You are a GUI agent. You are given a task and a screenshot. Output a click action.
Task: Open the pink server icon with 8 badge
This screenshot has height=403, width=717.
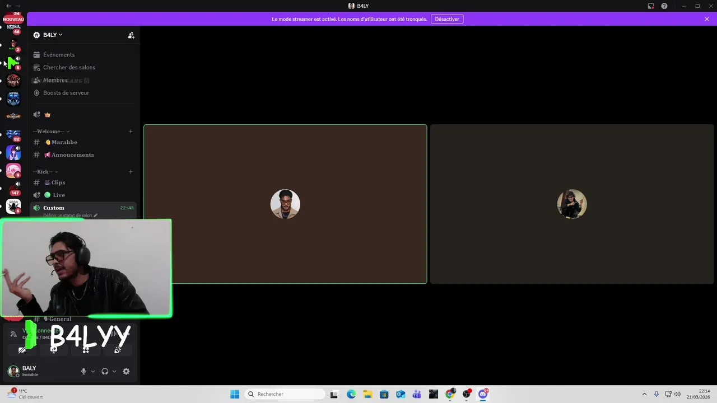[x=13, y=171]
